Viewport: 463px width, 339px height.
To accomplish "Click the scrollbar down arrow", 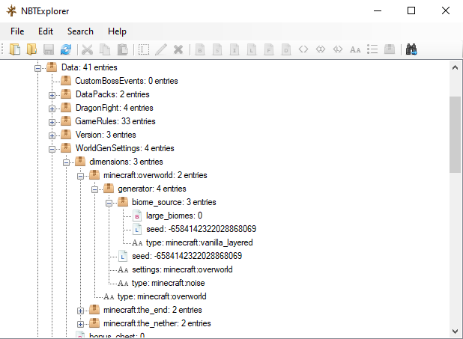I will click(455, 331).
